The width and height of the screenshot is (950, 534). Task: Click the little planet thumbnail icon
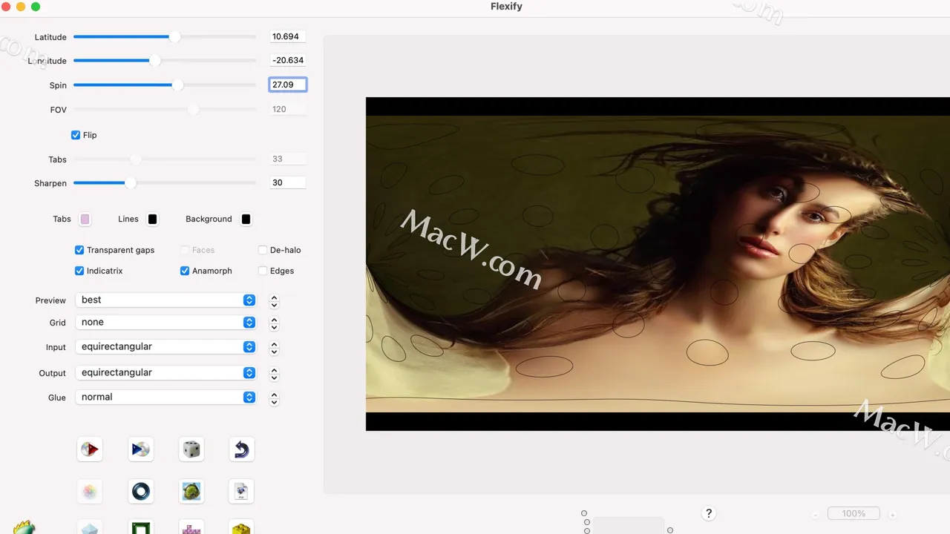(191, 491)
